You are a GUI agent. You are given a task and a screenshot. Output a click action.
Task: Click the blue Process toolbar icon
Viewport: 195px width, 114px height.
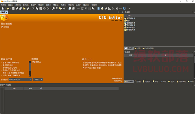tap(124, 9)
